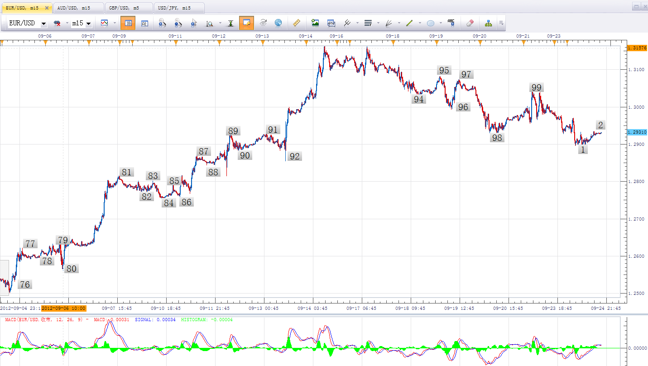Viewport: 648px width, 366px height.
Task: Expand the trend line dropdown arrow
Action: [420, 23]
